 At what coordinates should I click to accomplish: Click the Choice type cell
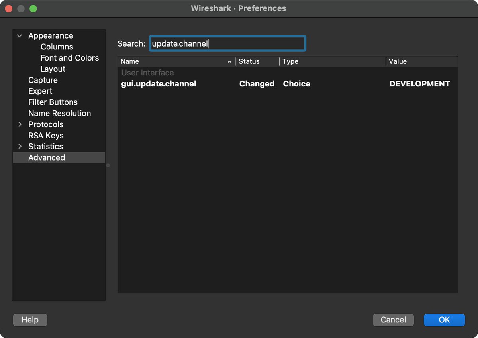pyautogui.click(x=296, y=84)
